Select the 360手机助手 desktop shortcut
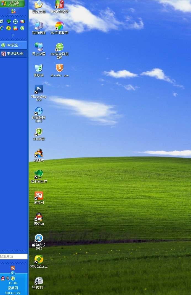Viewport: 191px width, 295px height. tap(60, 28)
